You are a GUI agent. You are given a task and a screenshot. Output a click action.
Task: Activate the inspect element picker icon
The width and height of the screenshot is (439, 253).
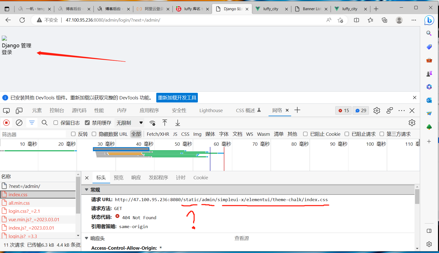tap(6, 111)
